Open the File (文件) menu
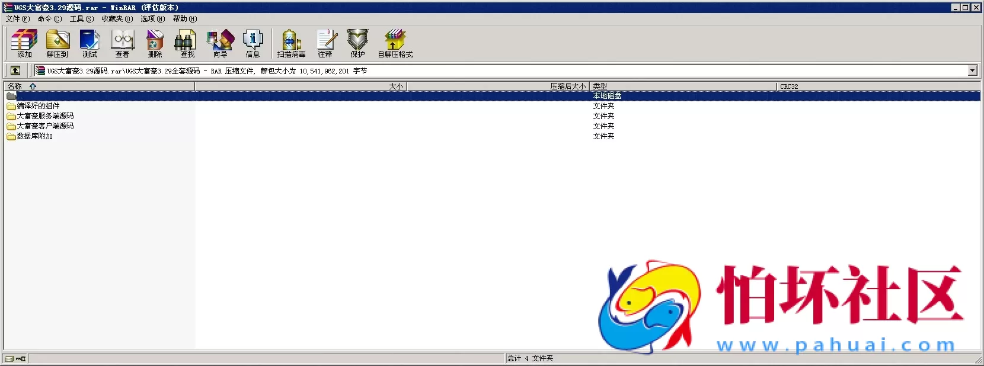Image resolution: width=984 pixels, height=366 pixels. coord(17,19)
